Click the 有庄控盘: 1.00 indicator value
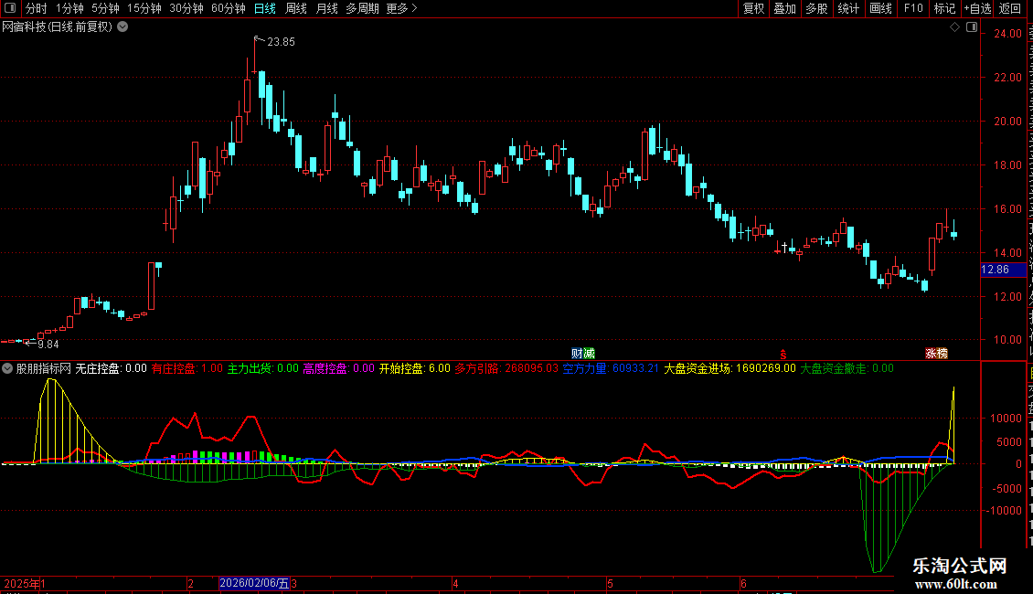Viewport: 1033px width, 594px height. coord(187,369)
